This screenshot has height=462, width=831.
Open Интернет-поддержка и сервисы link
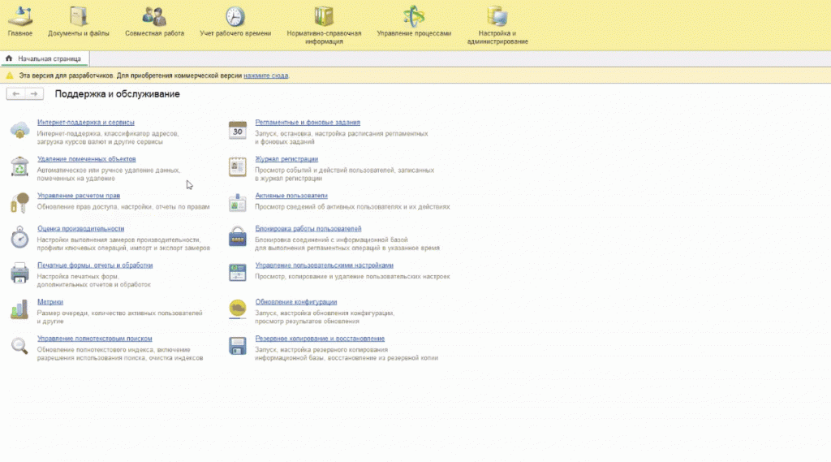click(x=85, y=123)
